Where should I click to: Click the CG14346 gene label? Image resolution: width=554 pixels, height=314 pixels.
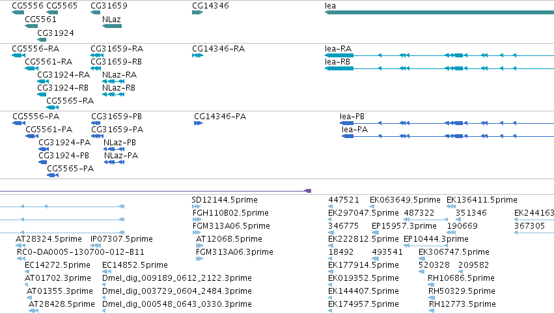pyautogui.click(x=210, y=6)
